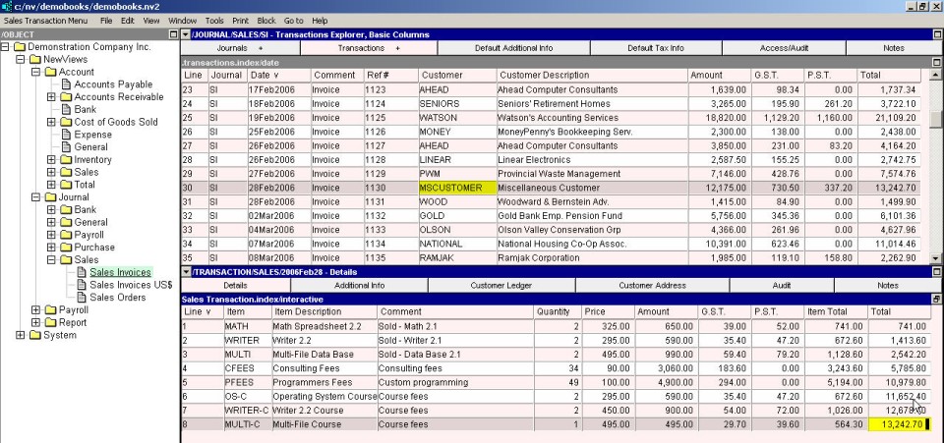Open the Journal/Sales/SI panel dropdown arrow
The image size is (944, 443).
(187, 34)
